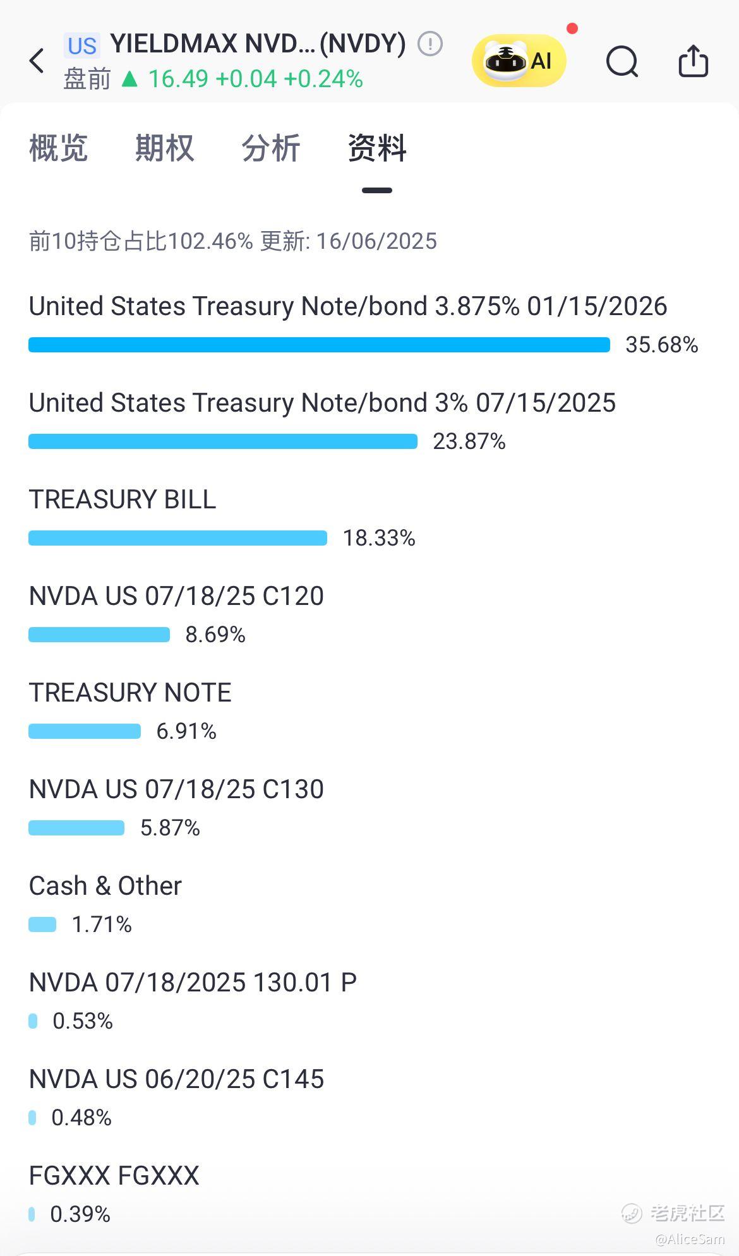Switch to the 期权 tab
The height and width of the screenshot is (1256, 739).
(164, 148)
